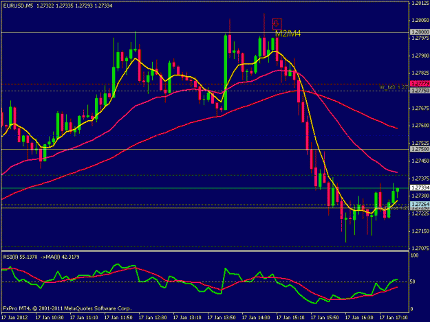Click the 17 Jan 15:10 time label
Viewport: 430px width, 322px height.
pos(290,318)
